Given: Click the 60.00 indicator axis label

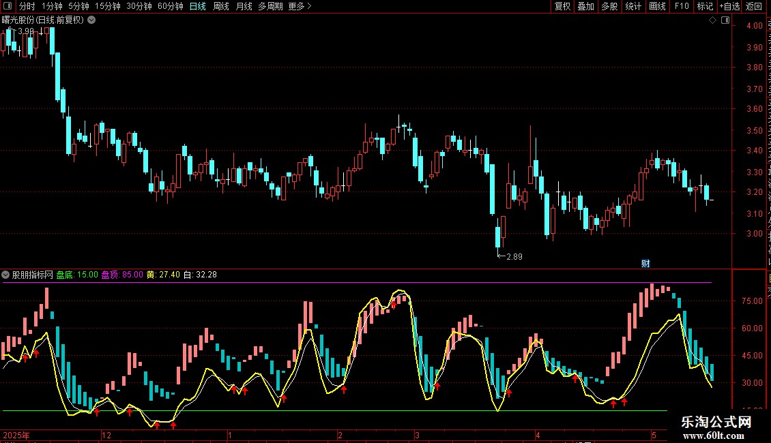Looking at the screenshot, I should point(752,329).
